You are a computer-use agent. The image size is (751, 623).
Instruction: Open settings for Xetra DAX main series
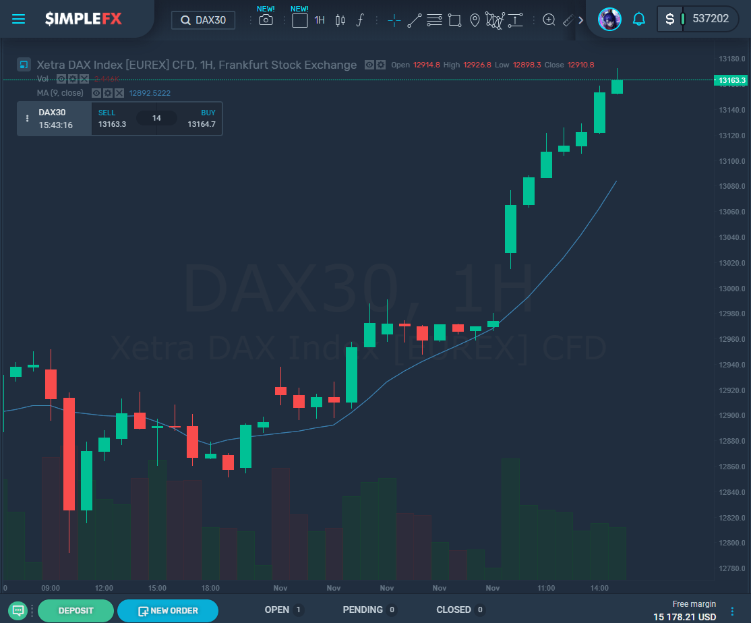pyautogui.click(x=381, y=65)
